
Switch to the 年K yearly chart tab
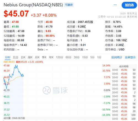pyautogui.click(x=51, y=57)
